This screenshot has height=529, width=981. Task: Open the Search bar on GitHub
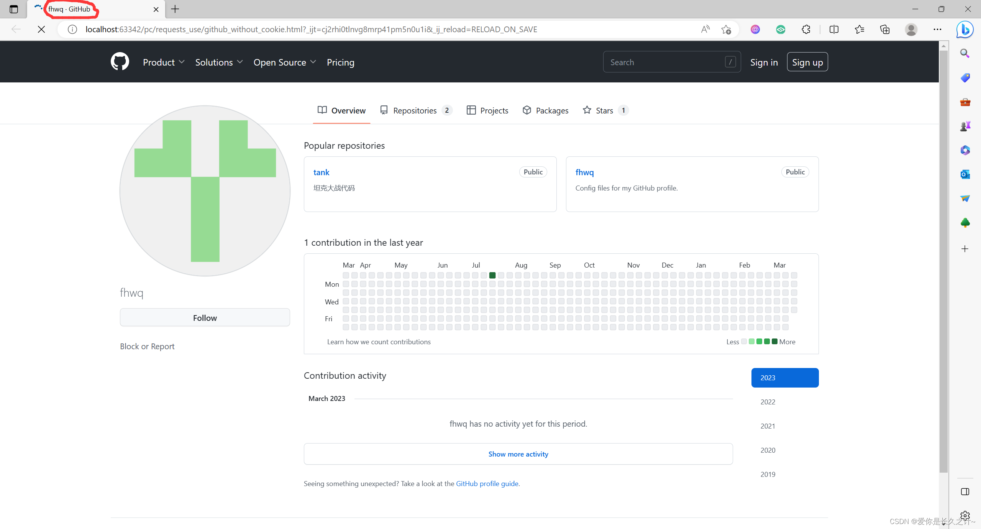pos(670,62)
